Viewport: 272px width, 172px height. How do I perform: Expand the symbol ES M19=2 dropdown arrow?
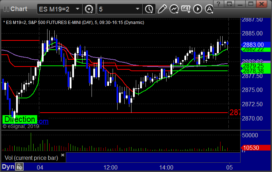click(x=78, y=9)
